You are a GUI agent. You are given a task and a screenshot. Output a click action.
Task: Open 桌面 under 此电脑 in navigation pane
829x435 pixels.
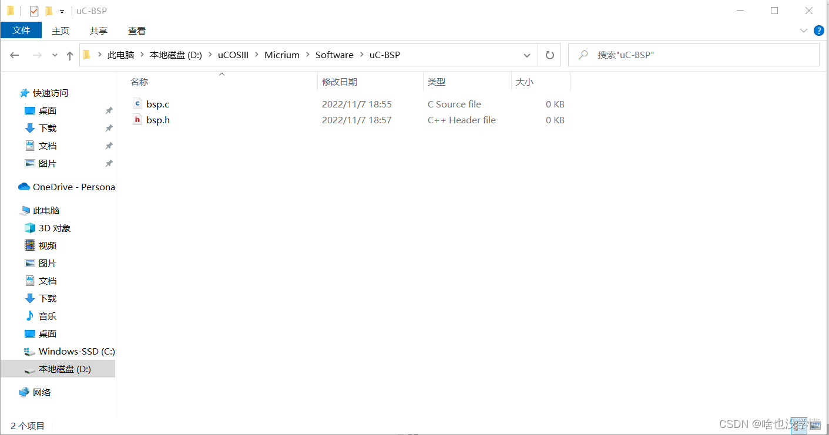[x=48, y=333]
